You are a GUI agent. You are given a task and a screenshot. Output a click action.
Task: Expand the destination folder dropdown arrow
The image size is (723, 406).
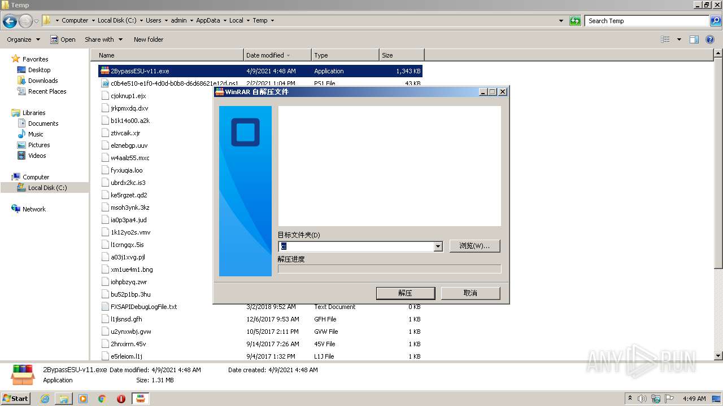tap(438, 246)
